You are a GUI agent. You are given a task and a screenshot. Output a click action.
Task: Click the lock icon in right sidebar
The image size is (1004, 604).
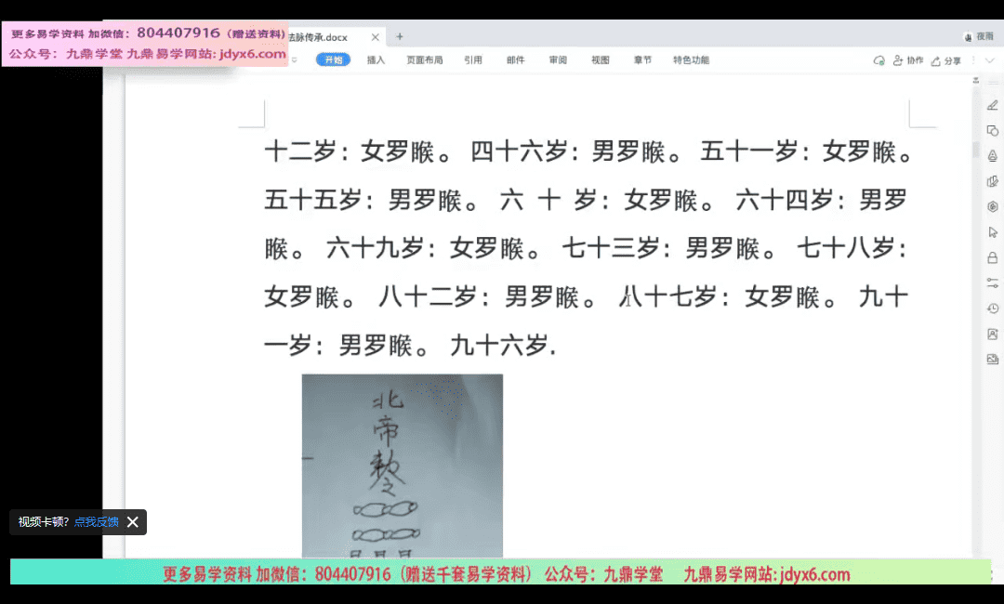[992, 257]
